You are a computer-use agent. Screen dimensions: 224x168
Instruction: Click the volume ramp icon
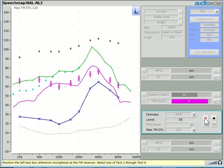tap(212, 163)
